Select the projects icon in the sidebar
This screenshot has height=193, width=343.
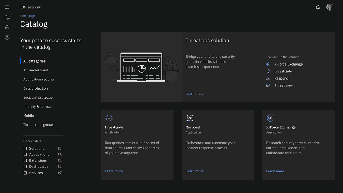[7, 17]
